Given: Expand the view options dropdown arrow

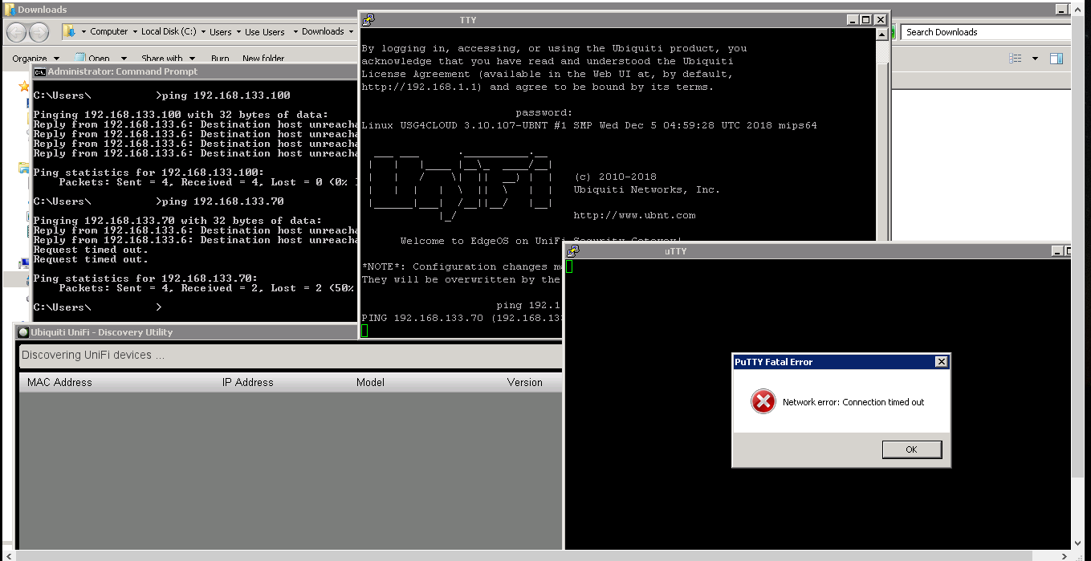Looking at the screenshot, I should click(1035, 59).
